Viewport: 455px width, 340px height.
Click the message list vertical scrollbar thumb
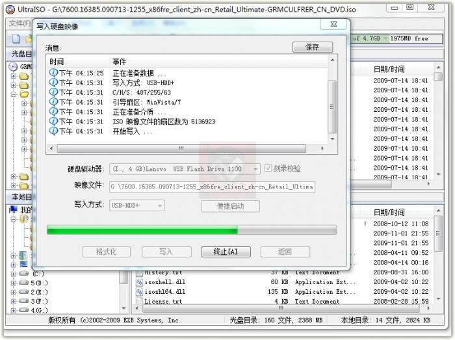pyautogui.click(x=332, y=107)
